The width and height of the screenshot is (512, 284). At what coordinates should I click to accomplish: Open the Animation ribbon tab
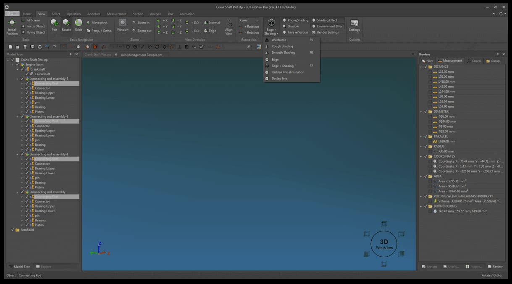[187, 14]
